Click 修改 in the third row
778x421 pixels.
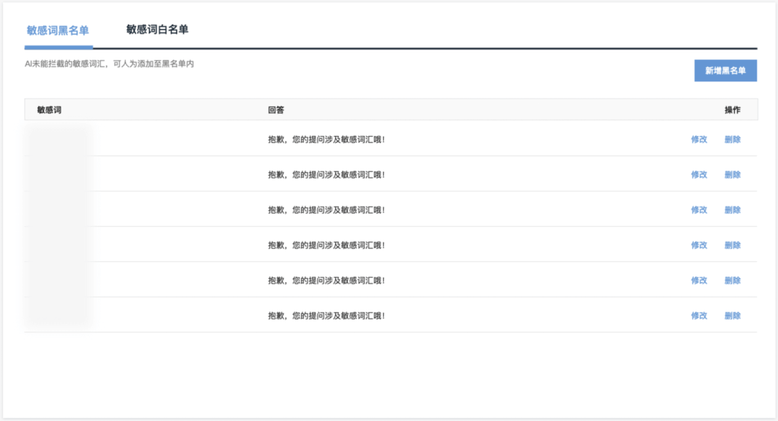(699, 209)
